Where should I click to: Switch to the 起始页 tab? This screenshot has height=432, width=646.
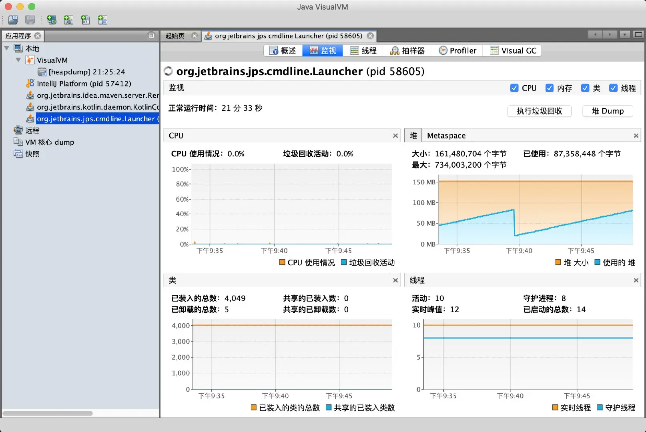(x=175, y=36)
